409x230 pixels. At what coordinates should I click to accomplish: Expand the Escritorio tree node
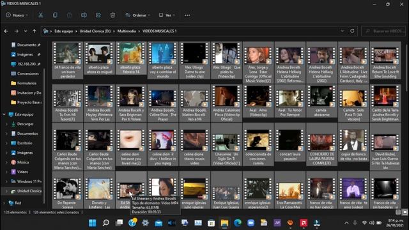click(7, 143)
